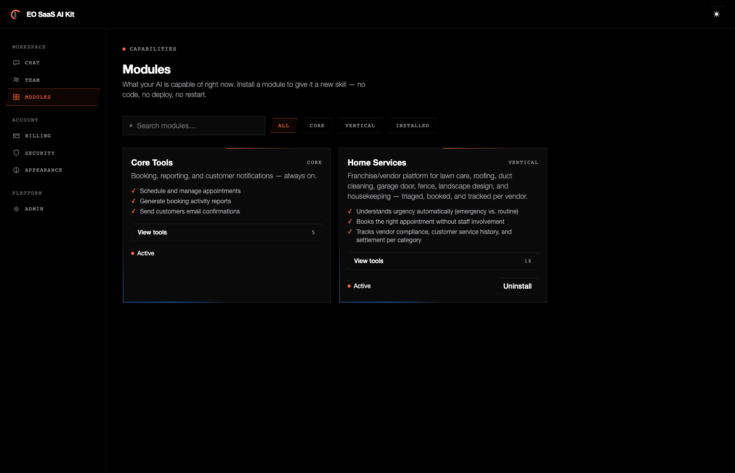The image size is (735, 473).
Task: Click the Admin gear icon
Action: [16, 209]
